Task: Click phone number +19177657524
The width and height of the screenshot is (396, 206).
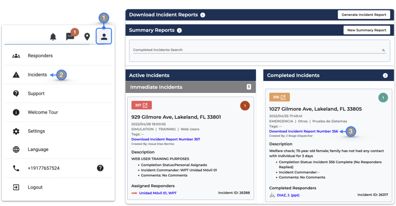Action: [44, 168]
